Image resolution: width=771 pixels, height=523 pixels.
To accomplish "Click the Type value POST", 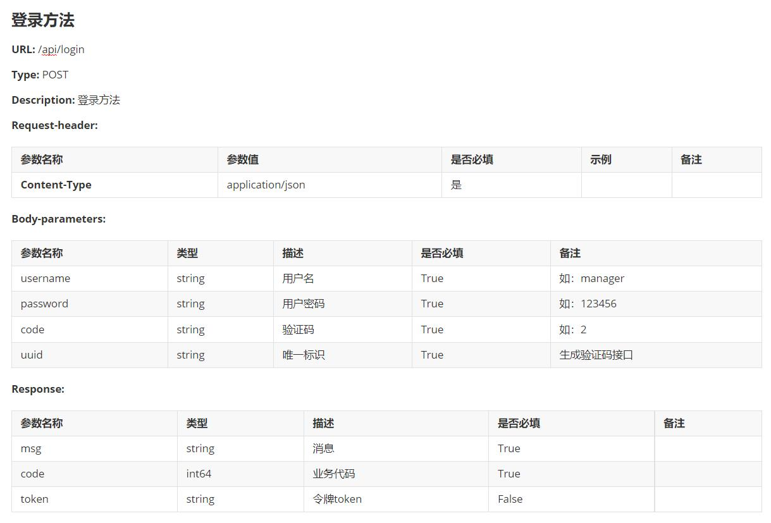I will pos(55,75).
